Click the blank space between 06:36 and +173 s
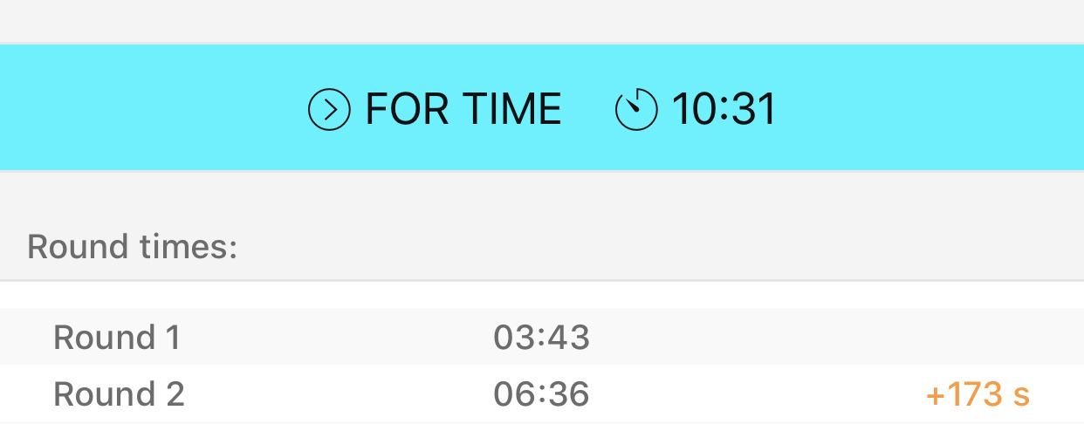Image resolution: width=1084 pixels, height=424 pixels. (758, 394)
